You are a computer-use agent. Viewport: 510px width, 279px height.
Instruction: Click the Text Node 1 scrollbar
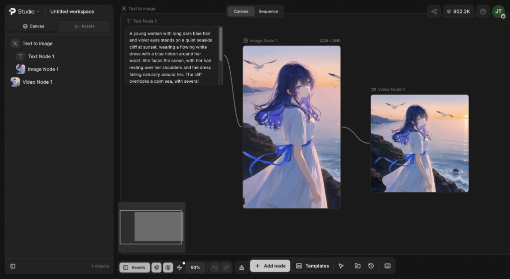pos(221,44)
